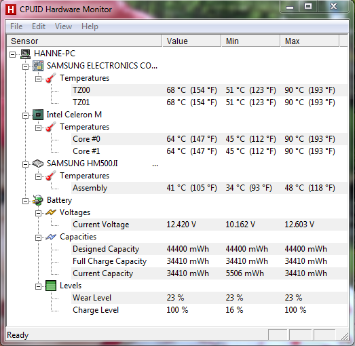Click thermometer icon under SAMSUNG HM500JI
The height and width of the screenshot is (346, 355).
click(x=51, y=176)
